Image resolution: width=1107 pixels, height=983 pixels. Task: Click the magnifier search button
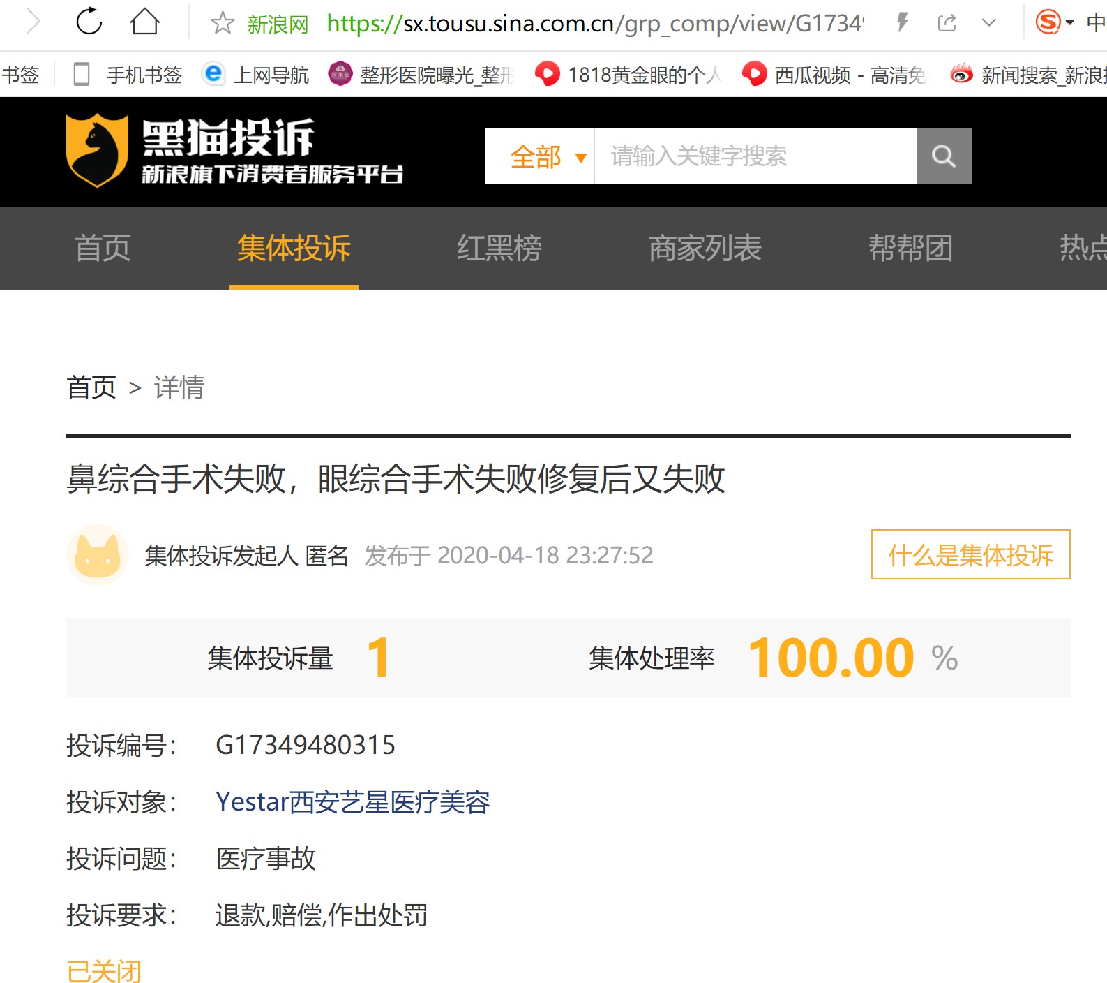944,156
